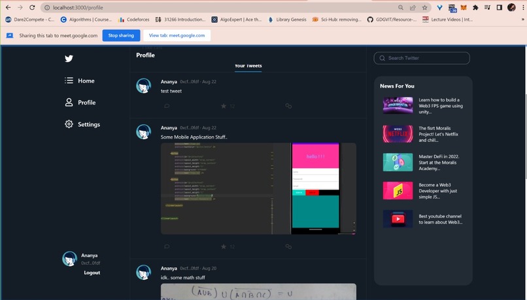Star the Mobile Application Stuff tweet
The height and width of the screenshot is (300, 527).
(x=224, y=246)
